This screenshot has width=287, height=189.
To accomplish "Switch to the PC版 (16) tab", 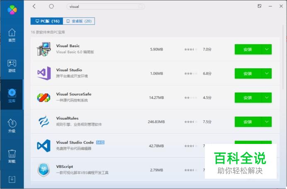I will (x=47, y=21).
